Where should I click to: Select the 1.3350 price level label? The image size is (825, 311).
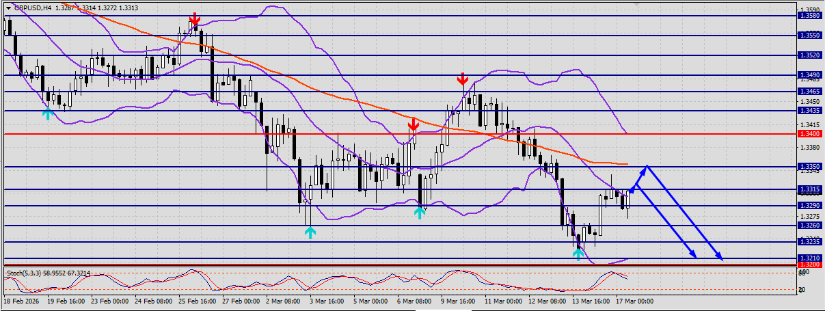pyautogui.click(x=809, y=167)
